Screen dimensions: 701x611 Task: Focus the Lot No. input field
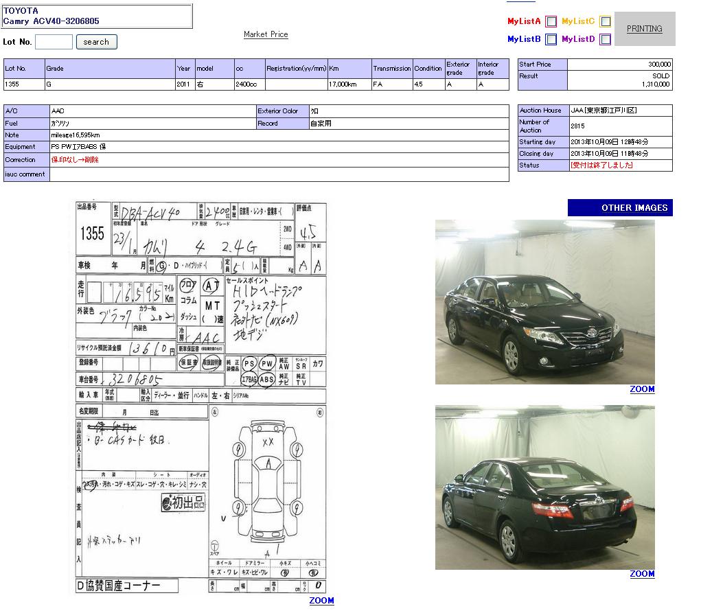click(54, 42)
